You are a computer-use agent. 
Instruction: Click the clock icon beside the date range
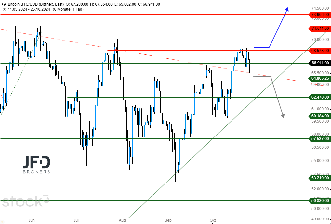(4, 10)
